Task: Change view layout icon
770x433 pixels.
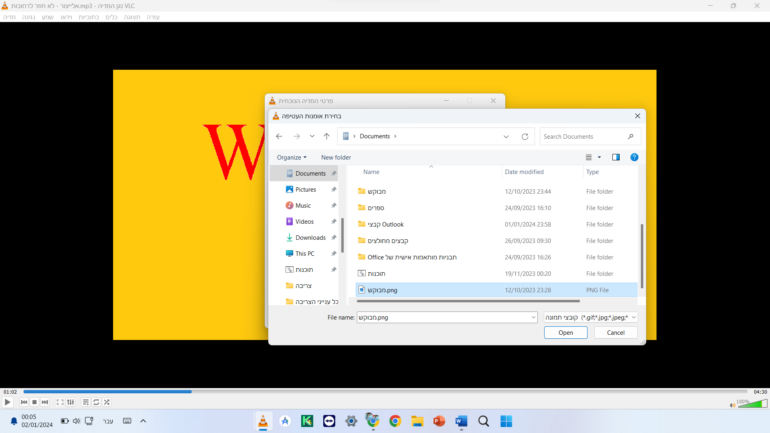Action: (x=589, y=158)
